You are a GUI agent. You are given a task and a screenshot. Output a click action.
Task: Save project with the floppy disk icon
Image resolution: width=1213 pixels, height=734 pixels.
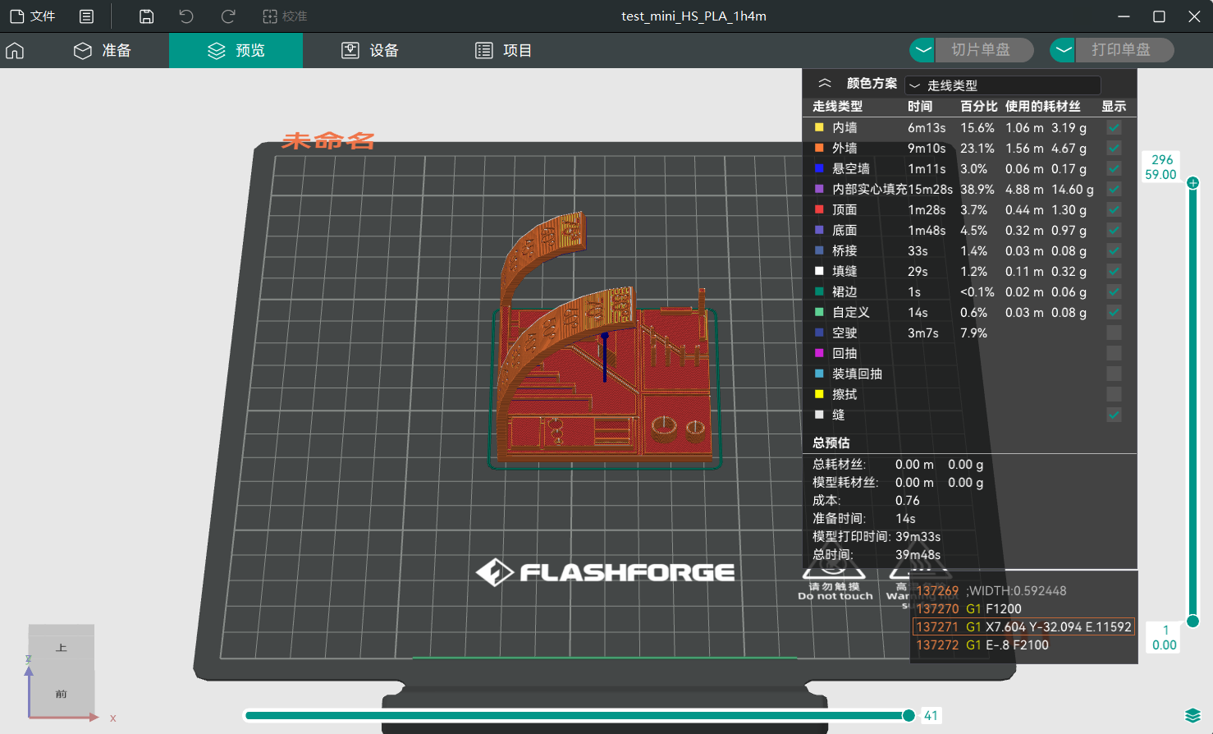(146, 16)
